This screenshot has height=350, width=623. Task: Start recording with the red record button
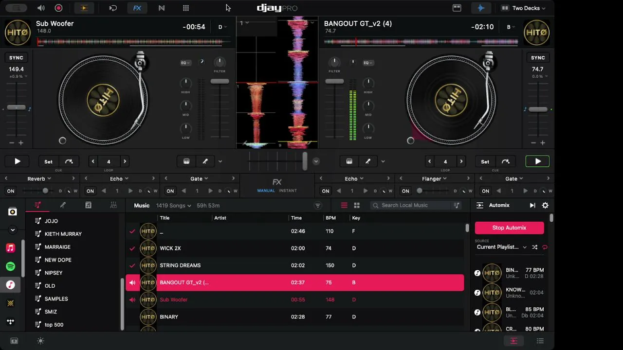[x=58, y=8]
